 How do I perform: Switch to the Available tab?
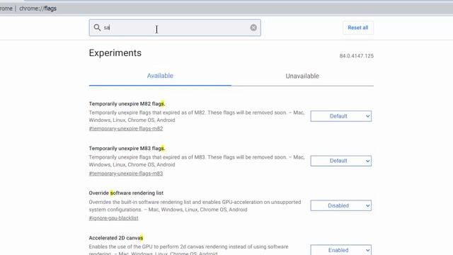(x=160, y=76)
